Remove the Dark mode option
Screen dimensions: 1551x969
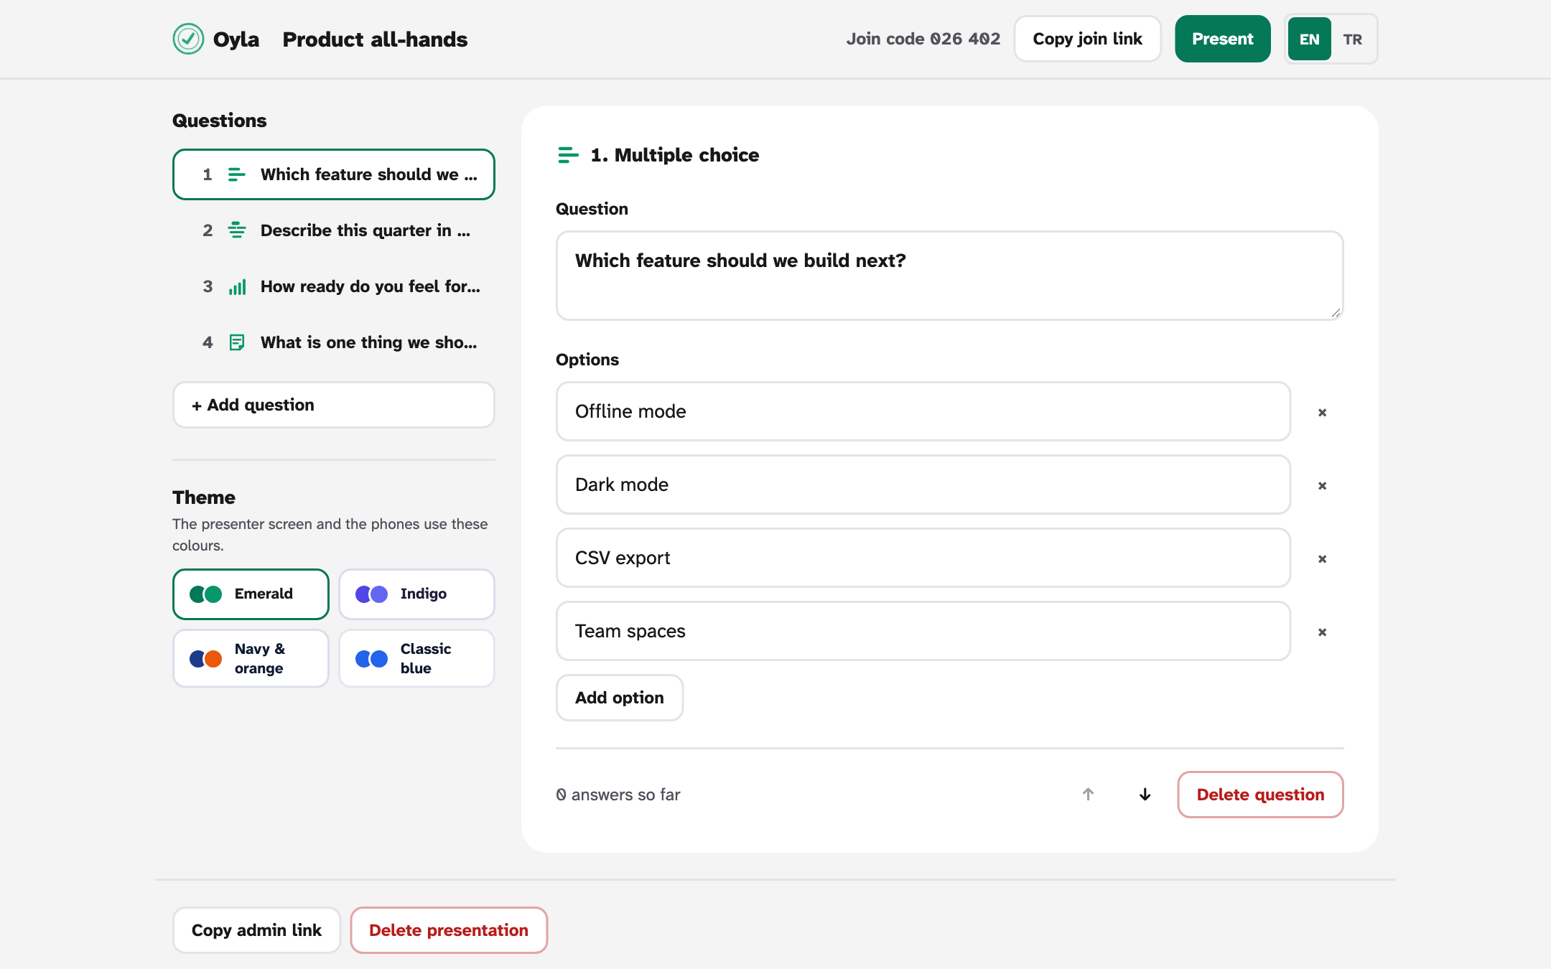[1322, 485]
